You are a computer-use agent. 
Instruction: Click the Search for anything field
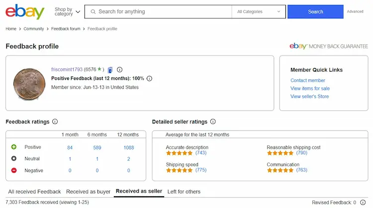click(159, 11)
